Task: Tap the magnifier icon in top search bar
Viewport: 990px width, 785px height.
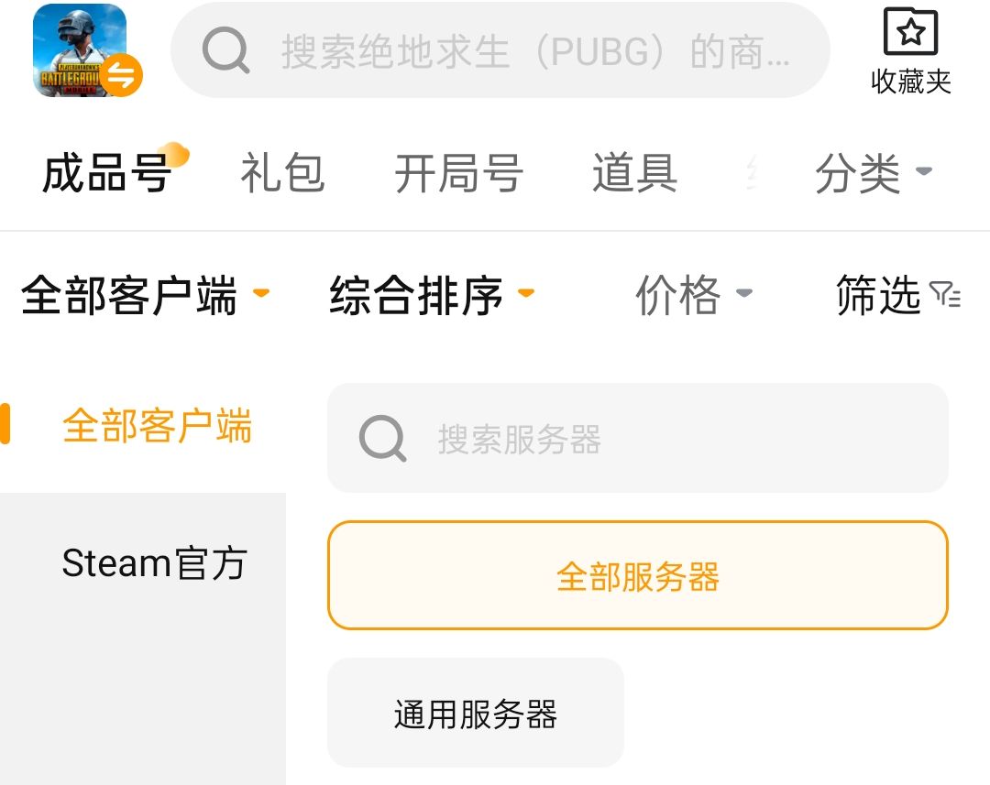Action: 225,50
